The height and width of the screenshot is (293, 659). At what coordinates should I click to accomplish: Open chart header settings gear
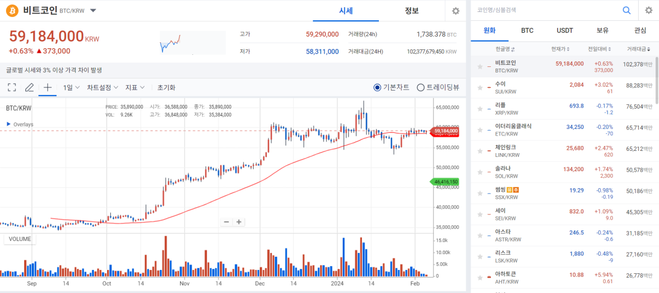pyautogui.click(x=455, y=11)
